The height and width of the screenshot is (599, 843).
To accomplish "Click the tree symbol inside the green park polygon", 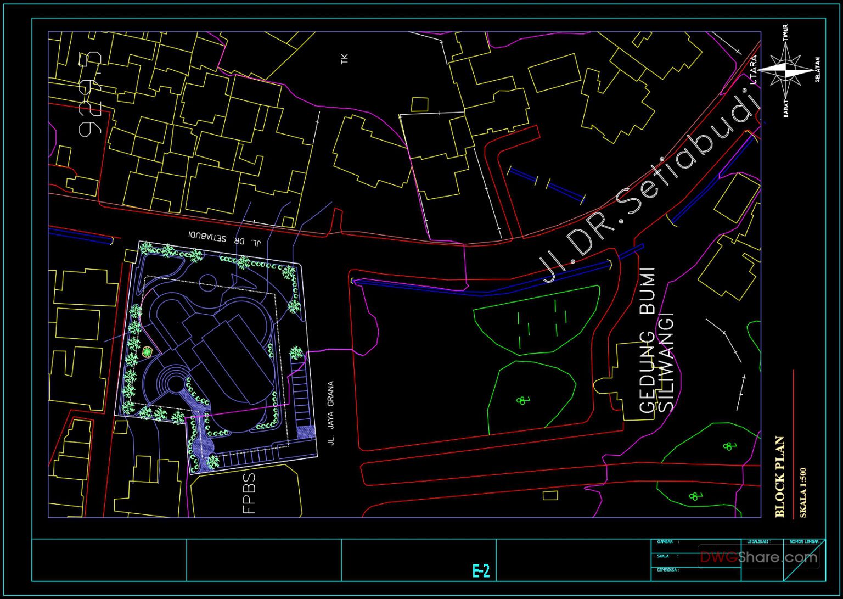I will tap(522, 400).
